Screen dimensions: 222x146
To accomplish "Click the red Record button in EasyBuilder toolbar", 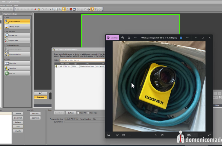I will 35,9.
